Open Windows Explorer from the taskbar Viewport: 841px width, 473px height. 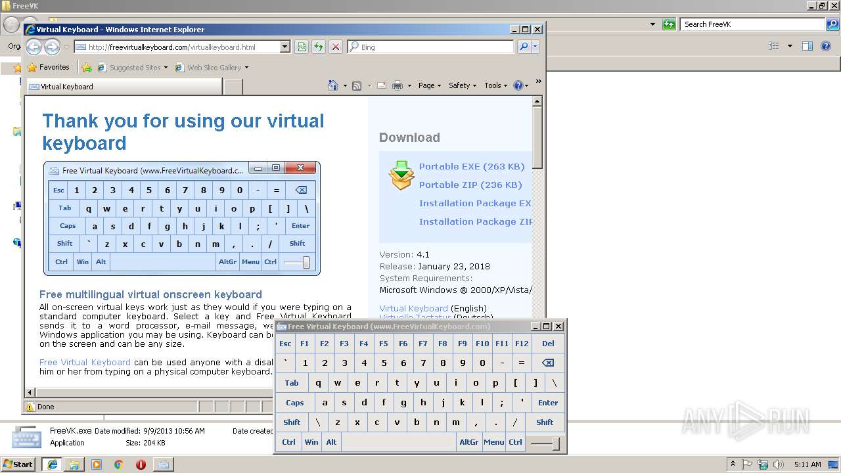74,464
